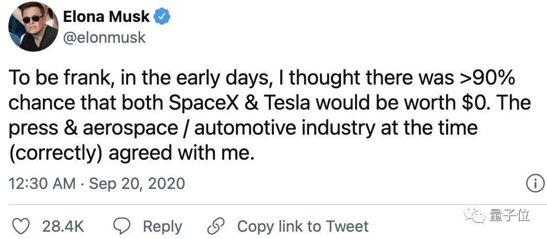Image resolution: width=547 pixels, height=239 pixels.
Task: Open the Elona Musk display name
Action: pos(107,18)
